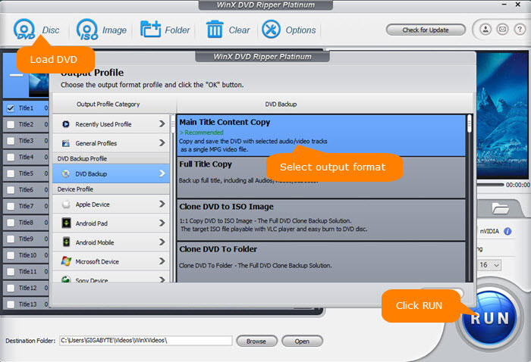Image resolution: width=531 pixels, height=362 pixels.
Task: Open the user account icon
Action: [x=485, y=30]
